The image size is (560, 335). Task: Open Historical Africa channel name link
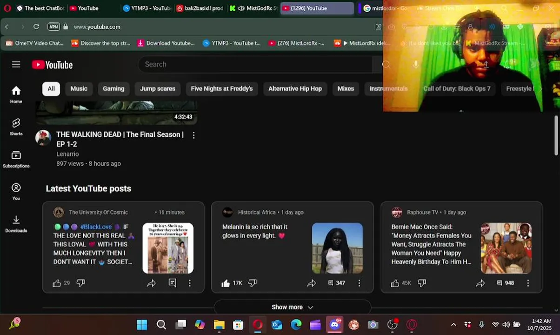[x=257, y=212]
